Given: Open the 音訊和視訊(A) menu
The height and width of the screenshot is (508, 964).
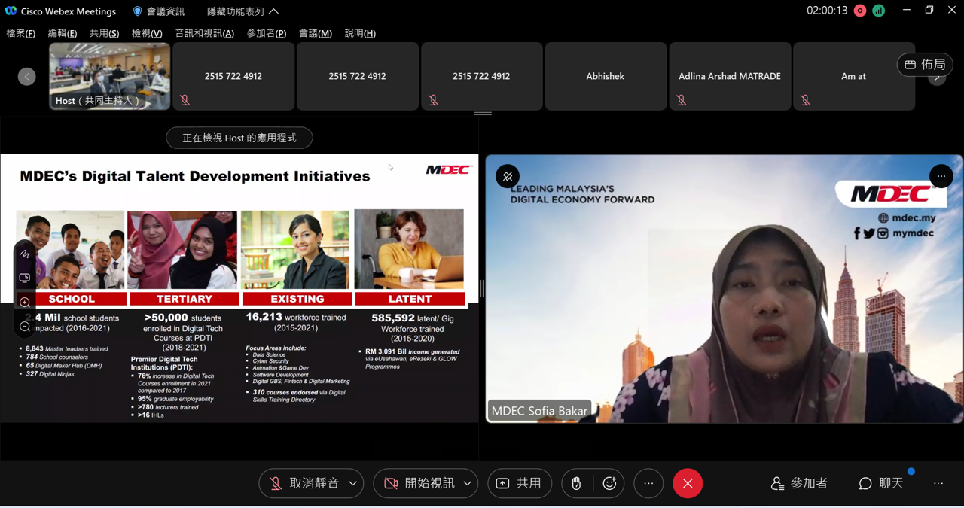Looking at the screenshot, I should tap(205, 33).
